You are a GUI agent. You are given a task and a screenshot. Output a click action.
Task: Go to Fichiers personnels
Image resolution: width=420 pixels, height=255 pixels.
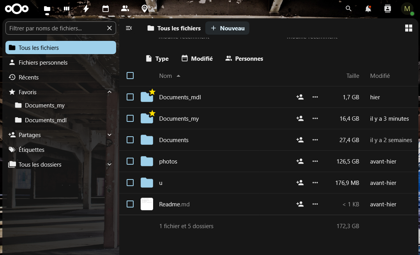[43, 63]
